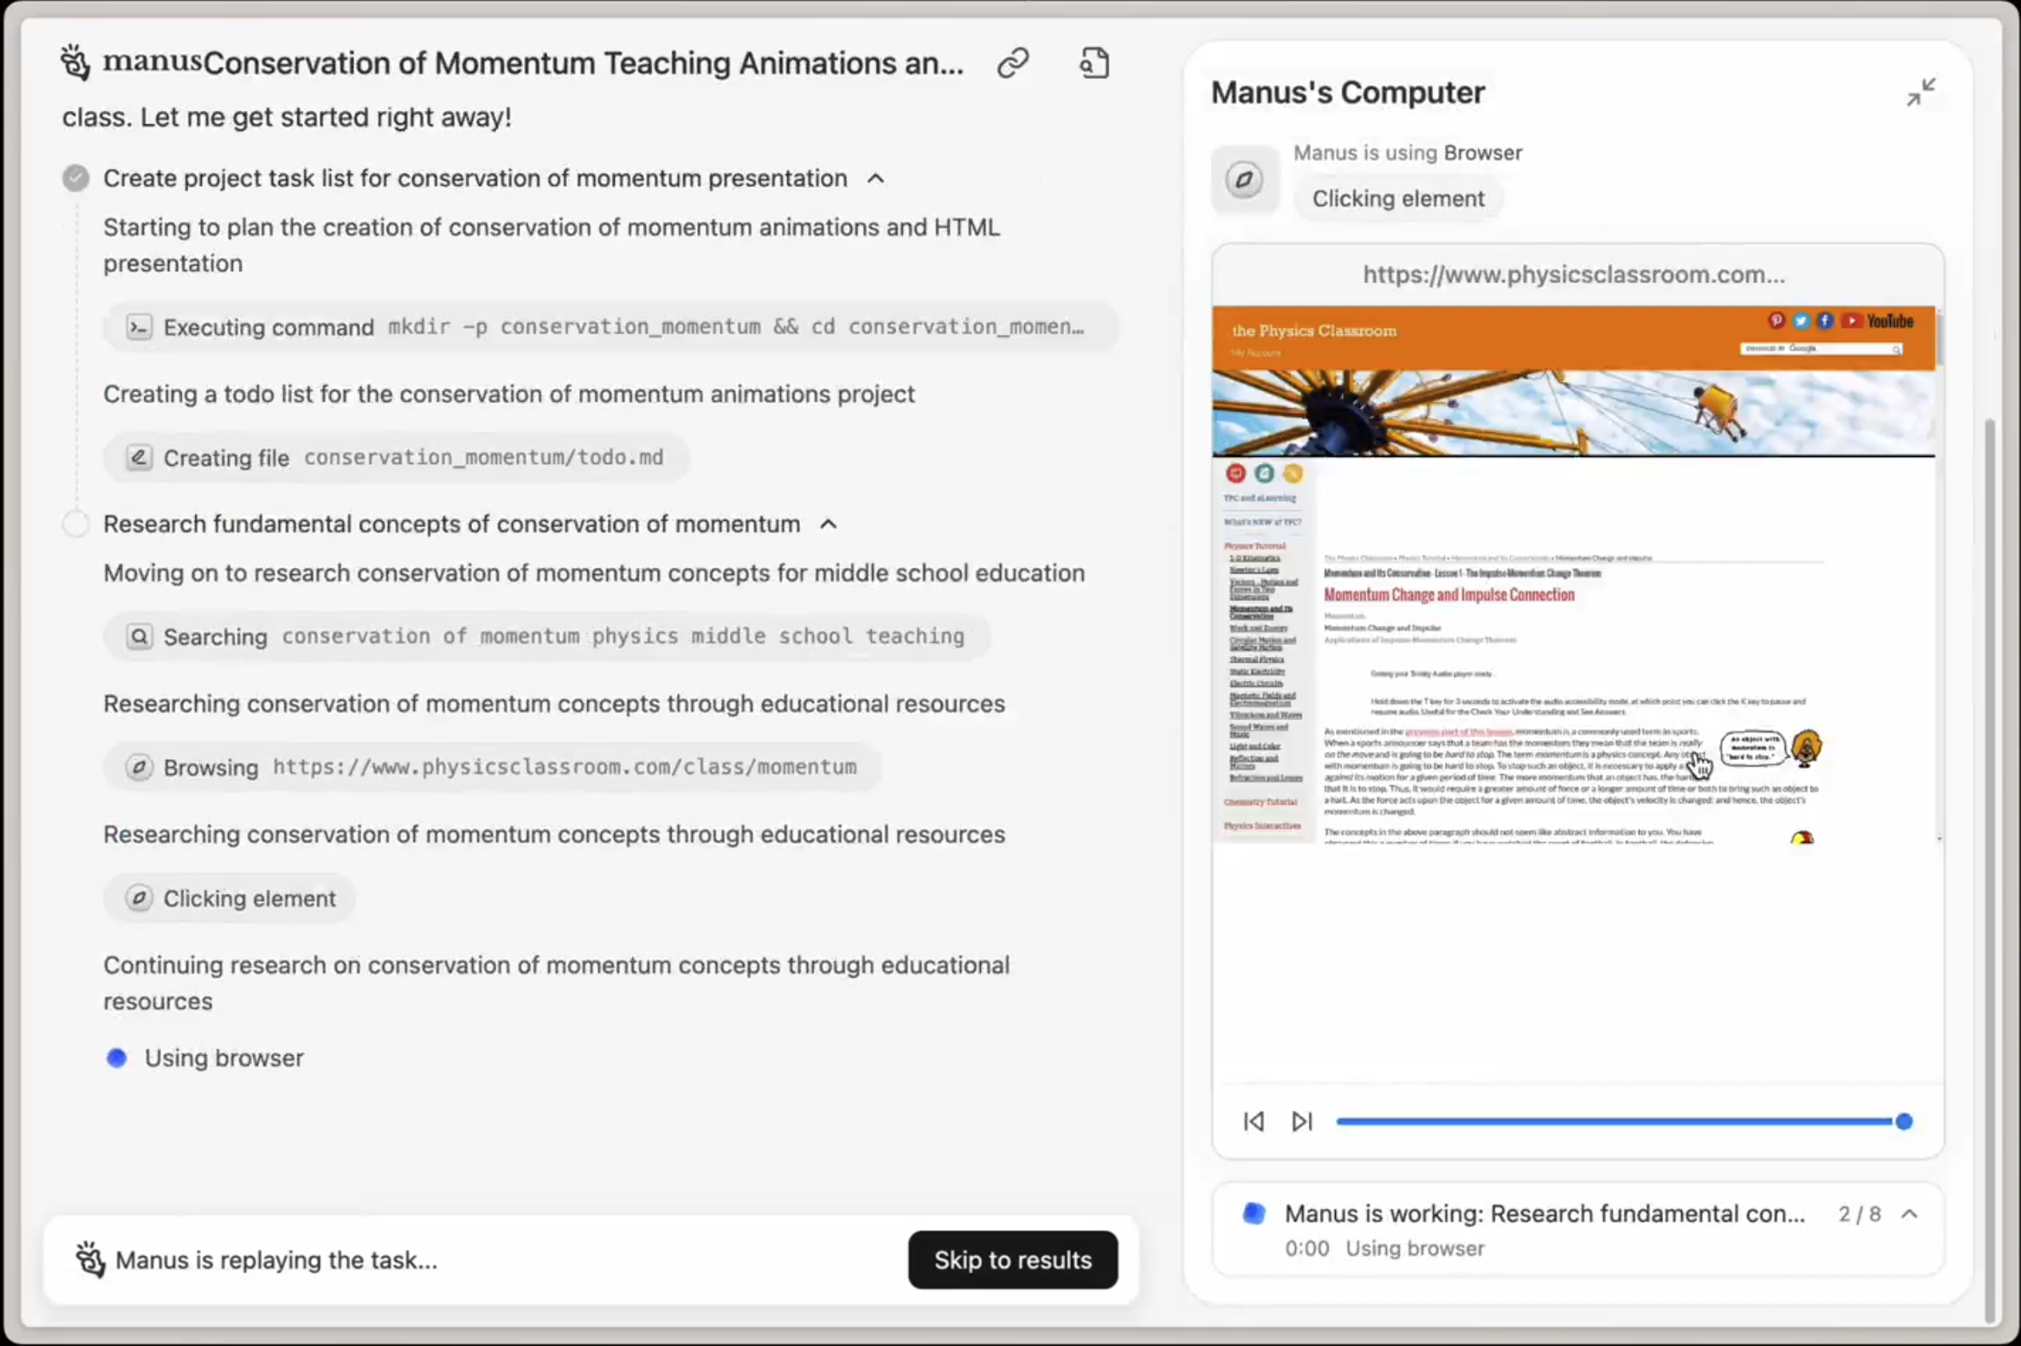Screen dimensions: 2021x1346
Task: Jump to previous step in replay
Action: point(1254,1121)
